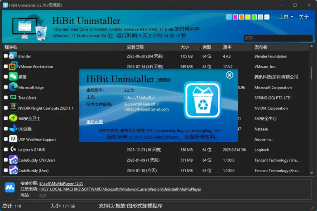Tick the Trae (User) checkbox
The image size is (317, 211).
(6, 98)
